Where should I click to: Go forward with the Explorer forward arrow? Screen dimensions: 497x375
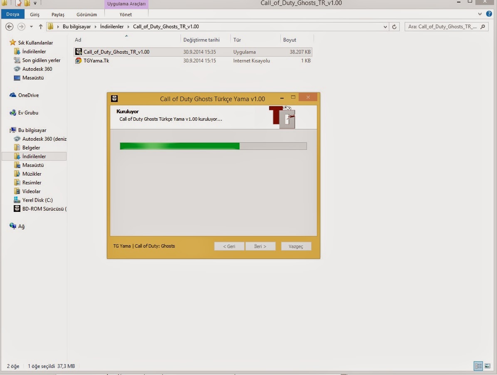coord(21,27)
